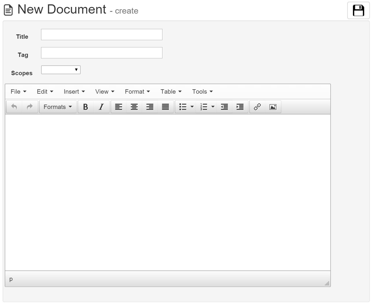Click the 'p' element path in status bar
372x304 pixels.
11,279
